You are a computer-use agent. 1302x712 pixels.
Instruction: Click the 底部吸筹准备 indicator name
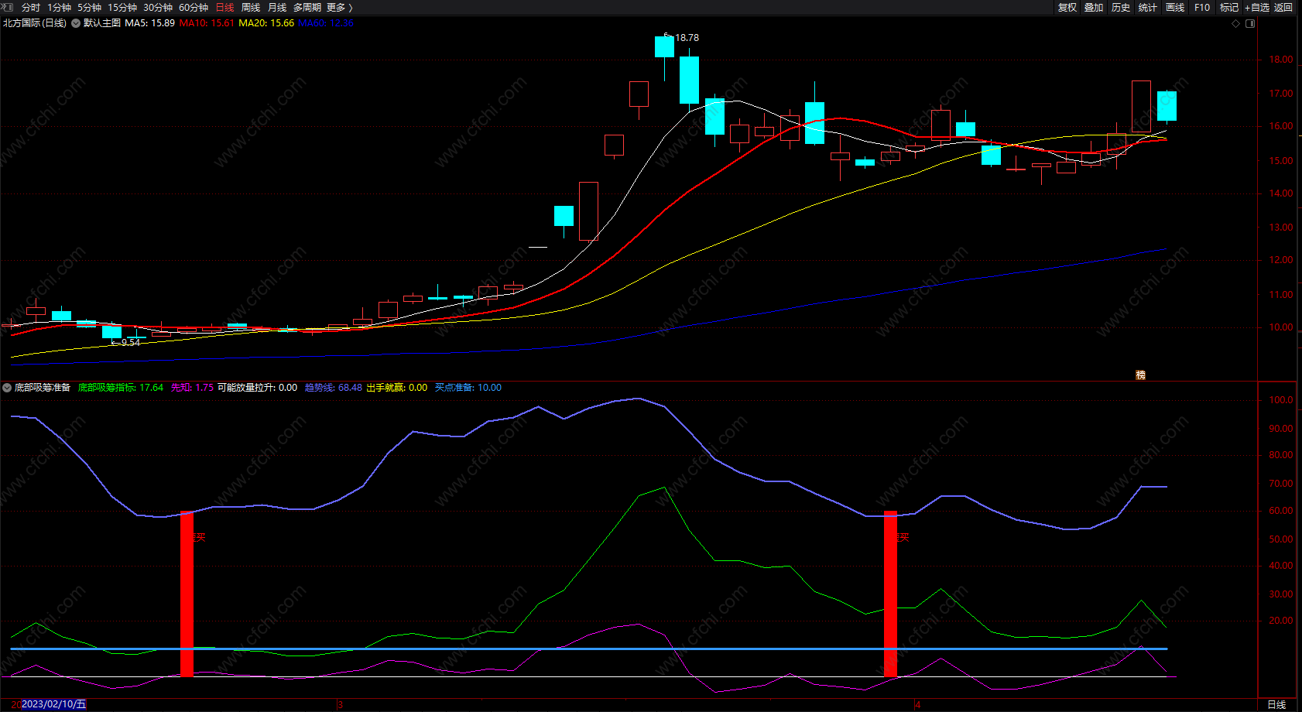(43, 388)
